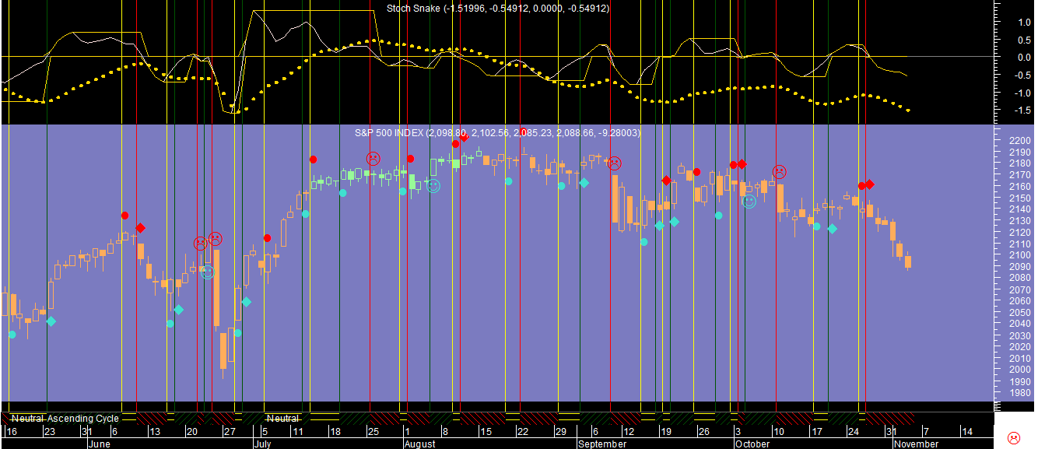Select the red diamond marker in mid-June

[140, 228]
